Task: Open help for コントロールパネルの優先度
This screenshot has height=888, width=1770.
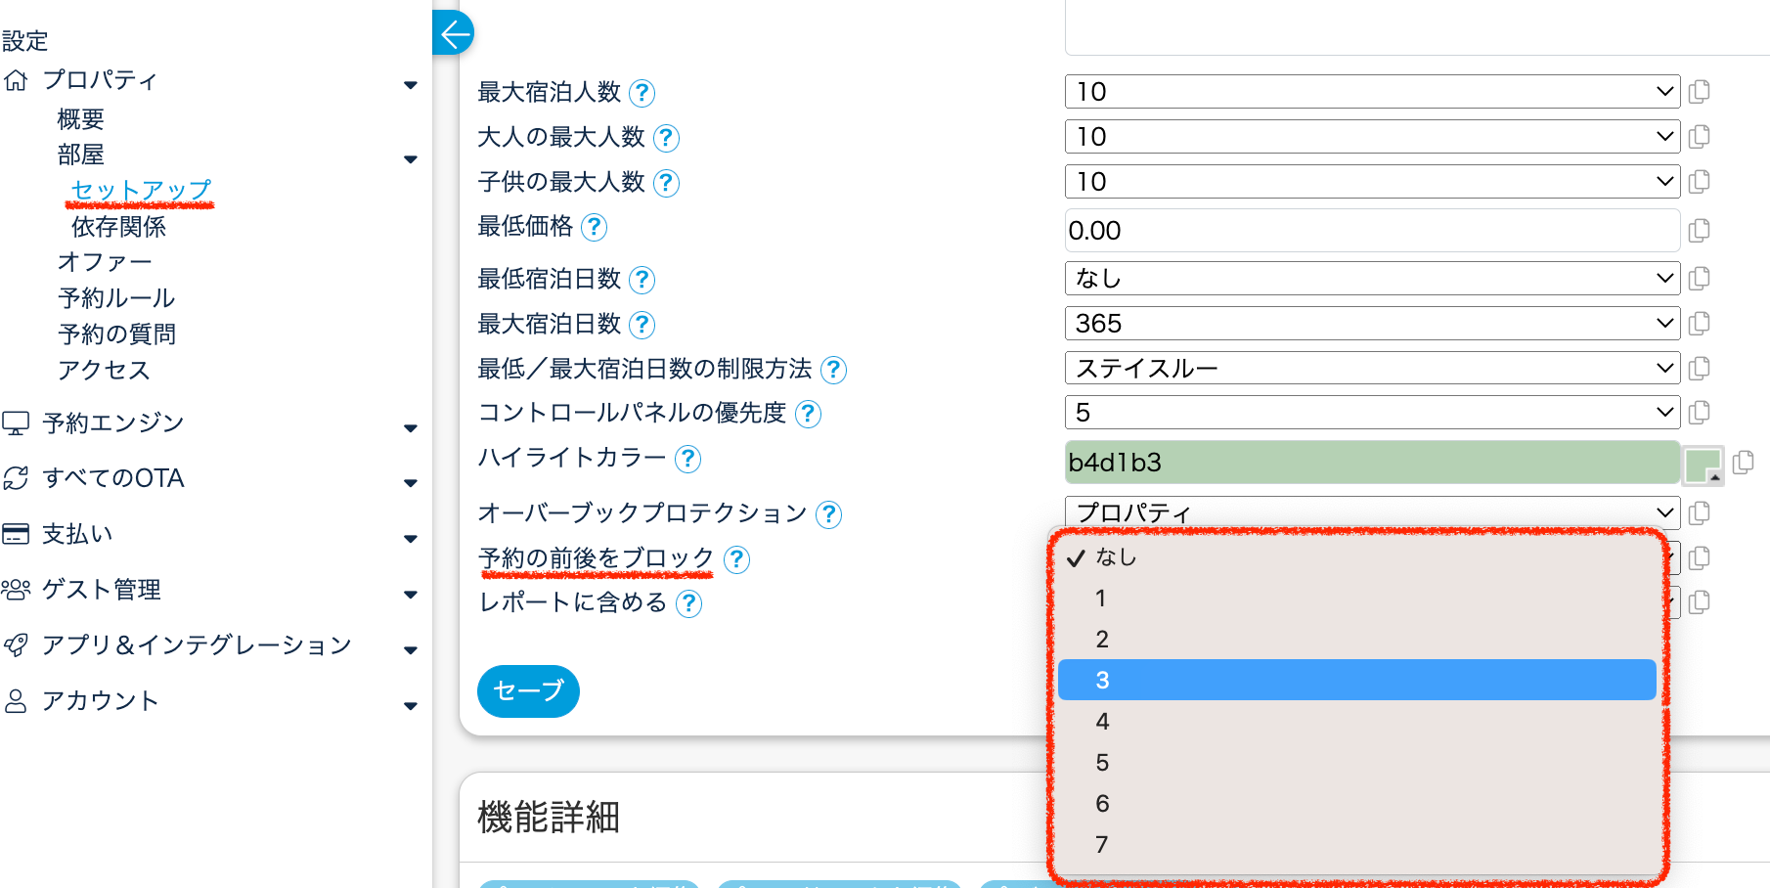Action: point(808,414)
